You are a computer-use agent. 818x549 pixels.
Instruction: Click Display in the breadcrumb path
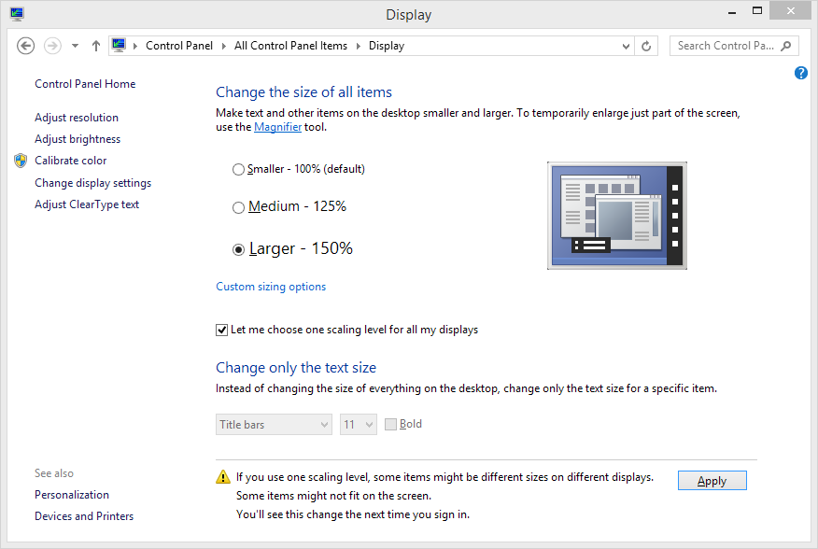pos(387,46)
